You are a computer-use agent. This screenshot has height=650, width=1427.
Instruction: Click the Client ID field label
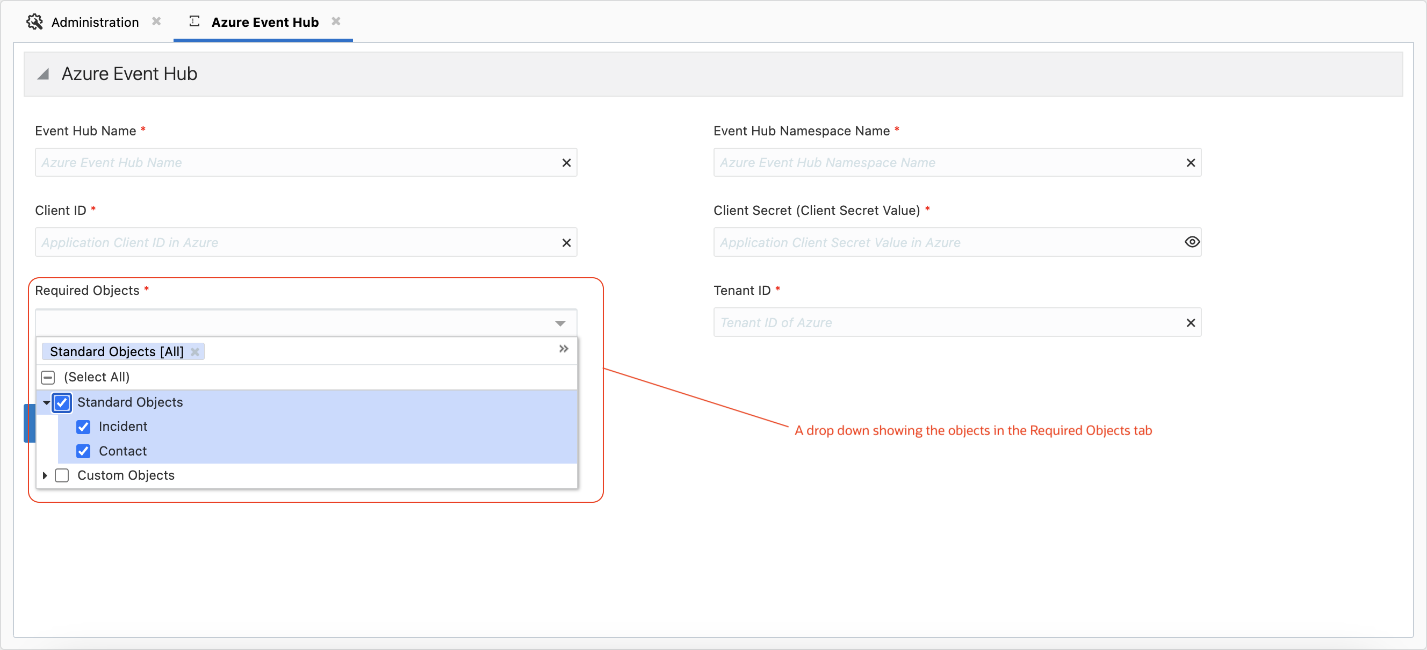(60, 211)
